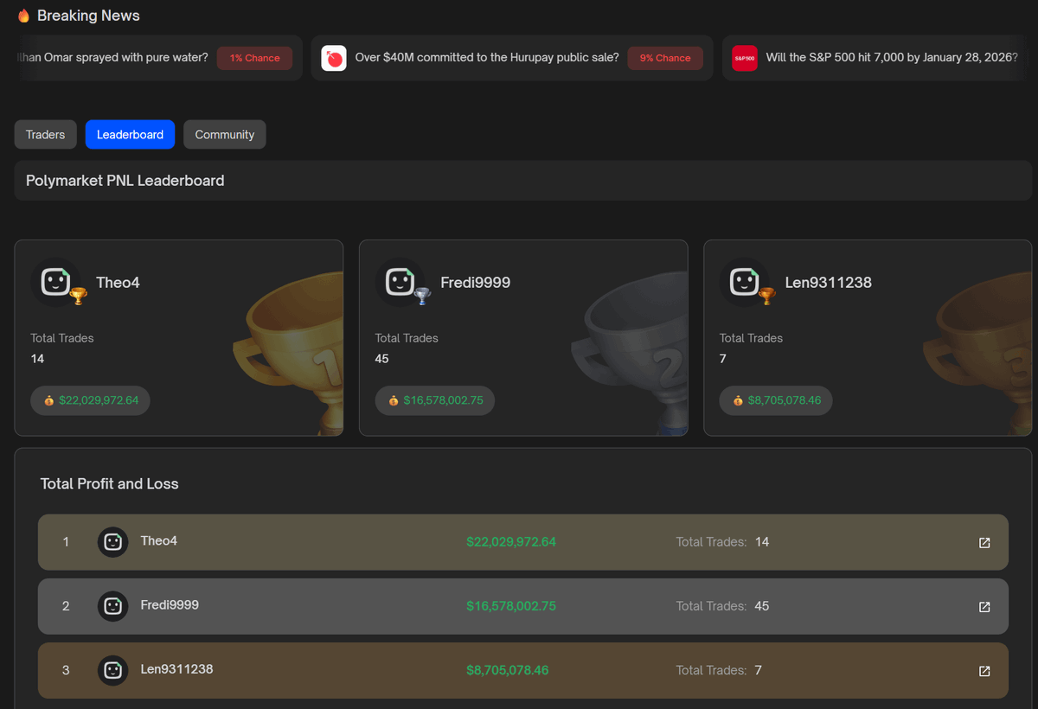Click the Polymarket PNL Leaderboard heading

[125, 181]
